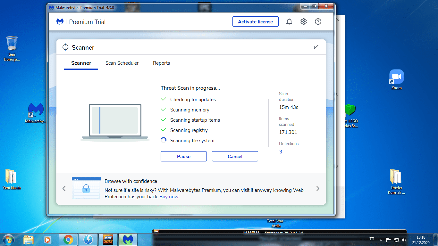Select the Yeni klasör folder on the desktop
Image resolution: width=438 pixels, height=246 pixels.
click(x=12, y=179)
